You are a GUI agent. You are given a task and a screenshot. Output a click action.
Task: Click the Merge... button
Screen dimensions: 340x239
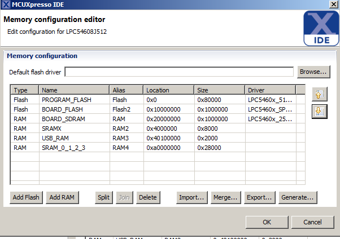(225, 197)
